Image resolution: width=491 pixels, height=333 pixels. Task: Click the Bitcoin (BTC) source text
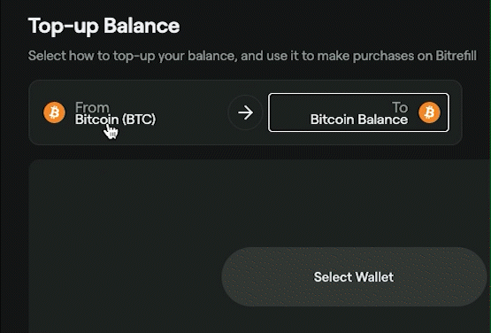(x=115, y=120)
